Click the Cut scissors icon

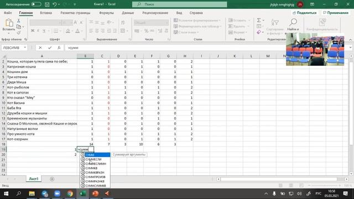click(18, 21)
